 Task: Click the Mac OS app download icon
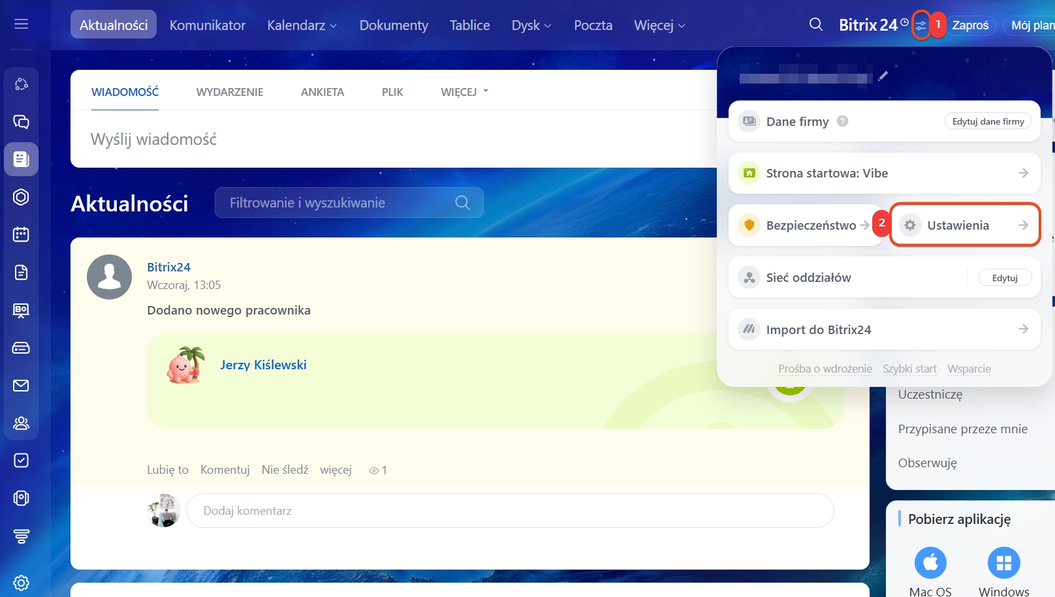click(x=930, y=562)
